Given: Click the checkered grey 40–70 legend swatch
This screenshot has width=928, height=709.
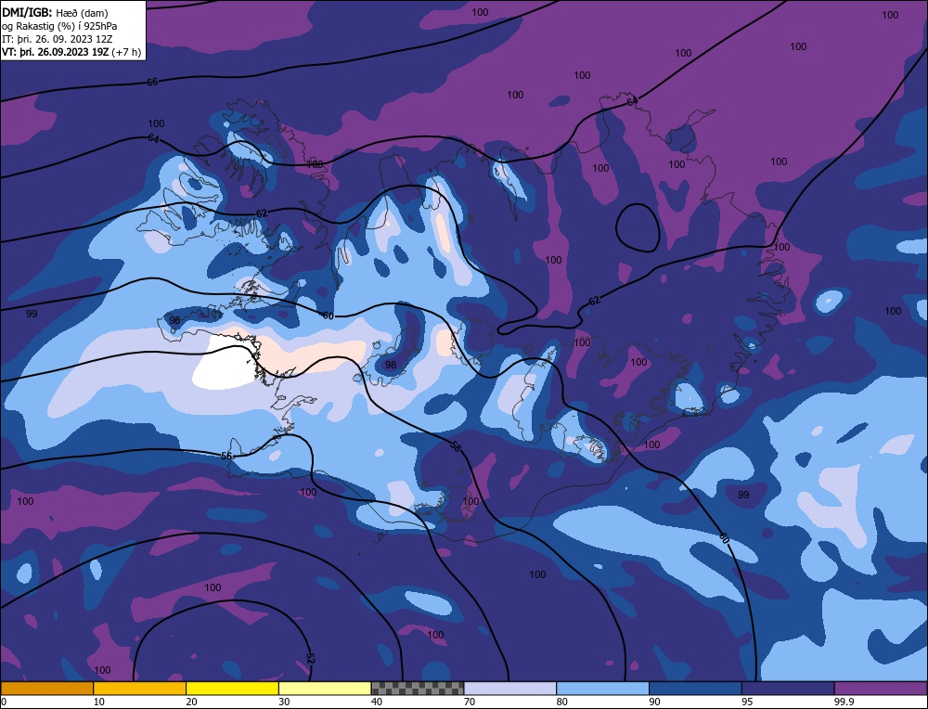Looking at the screenshot, I should (x=418, y=689).
